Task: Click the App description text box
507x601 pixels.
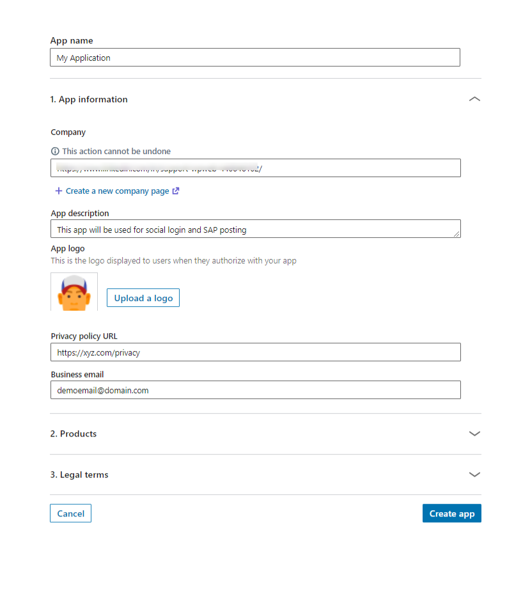Action: tap(255, 228)
